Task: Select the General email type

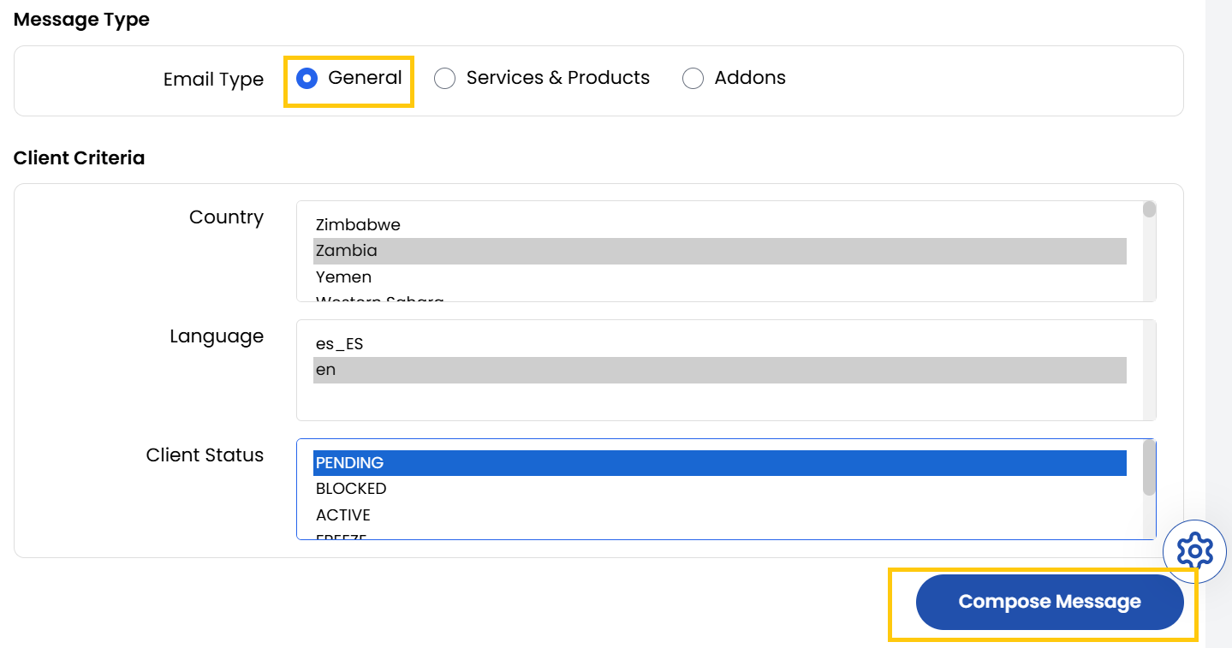Action: pos(307,79)
